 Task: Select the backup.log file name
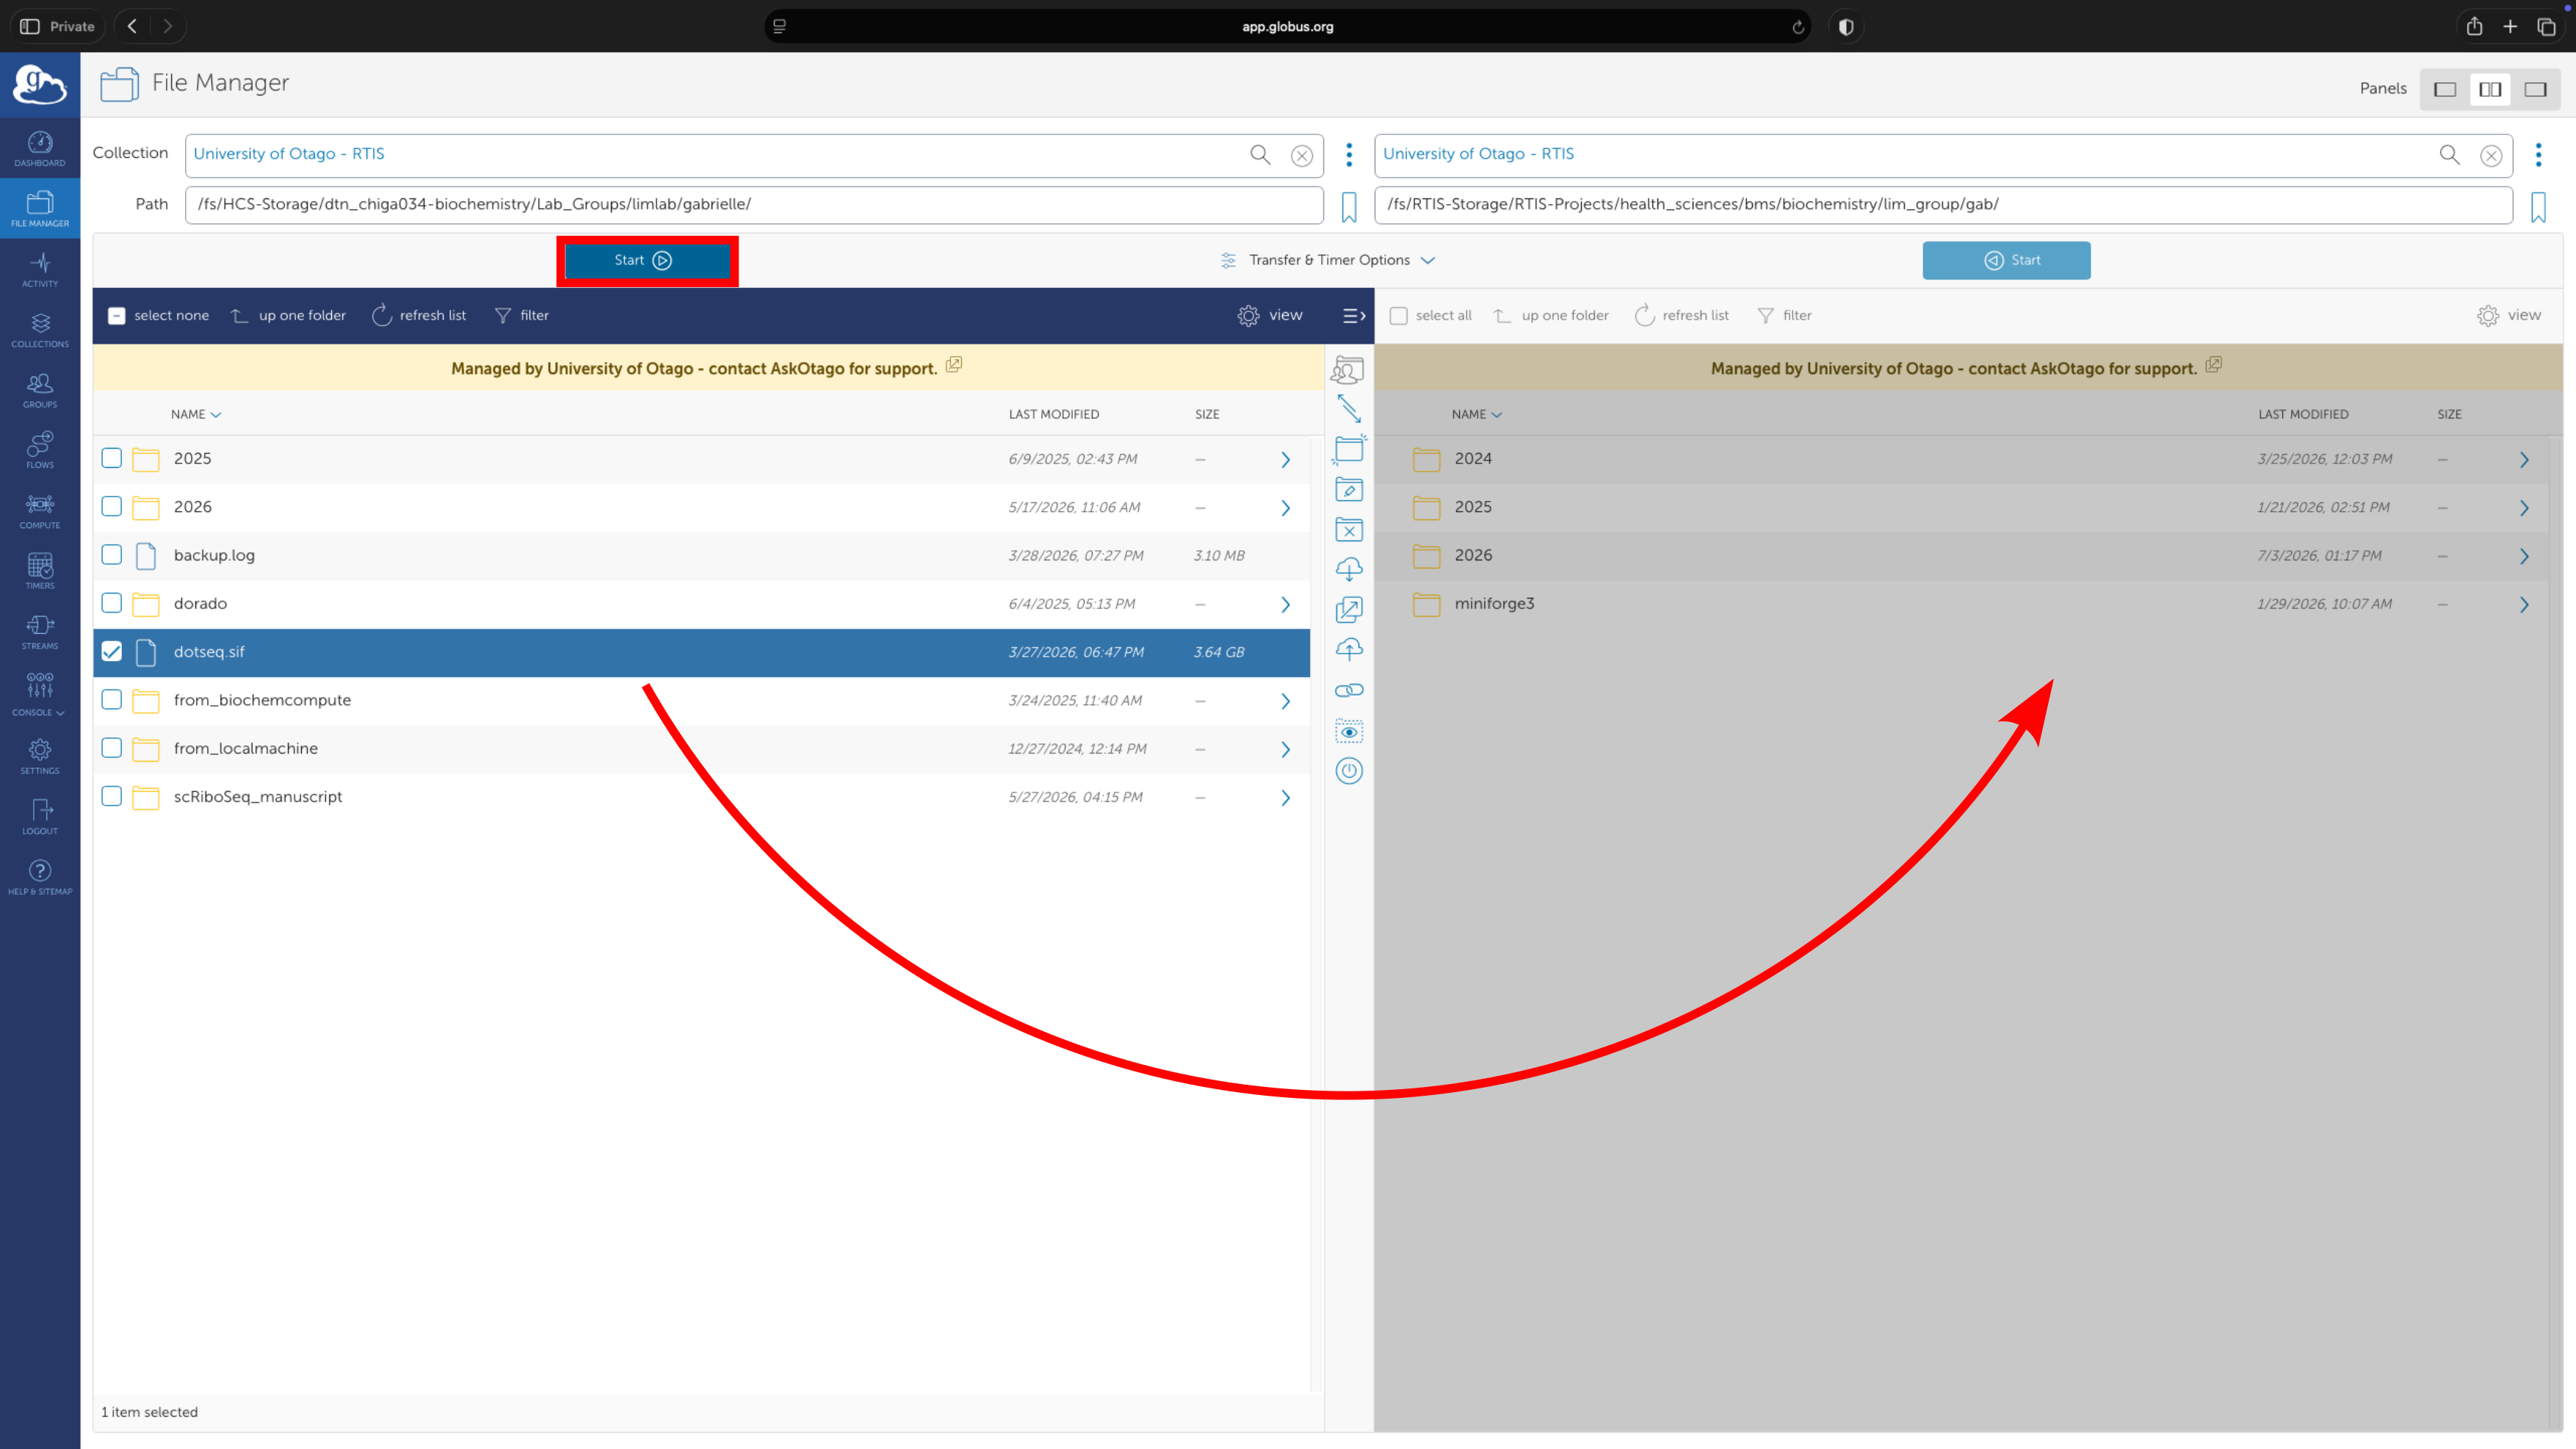click(x=214, y=555)
